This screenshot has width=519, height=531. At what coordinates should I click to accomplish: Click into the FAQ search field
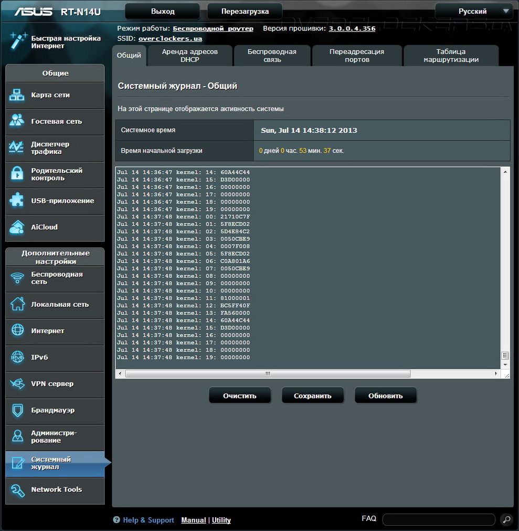pos(438,519)
